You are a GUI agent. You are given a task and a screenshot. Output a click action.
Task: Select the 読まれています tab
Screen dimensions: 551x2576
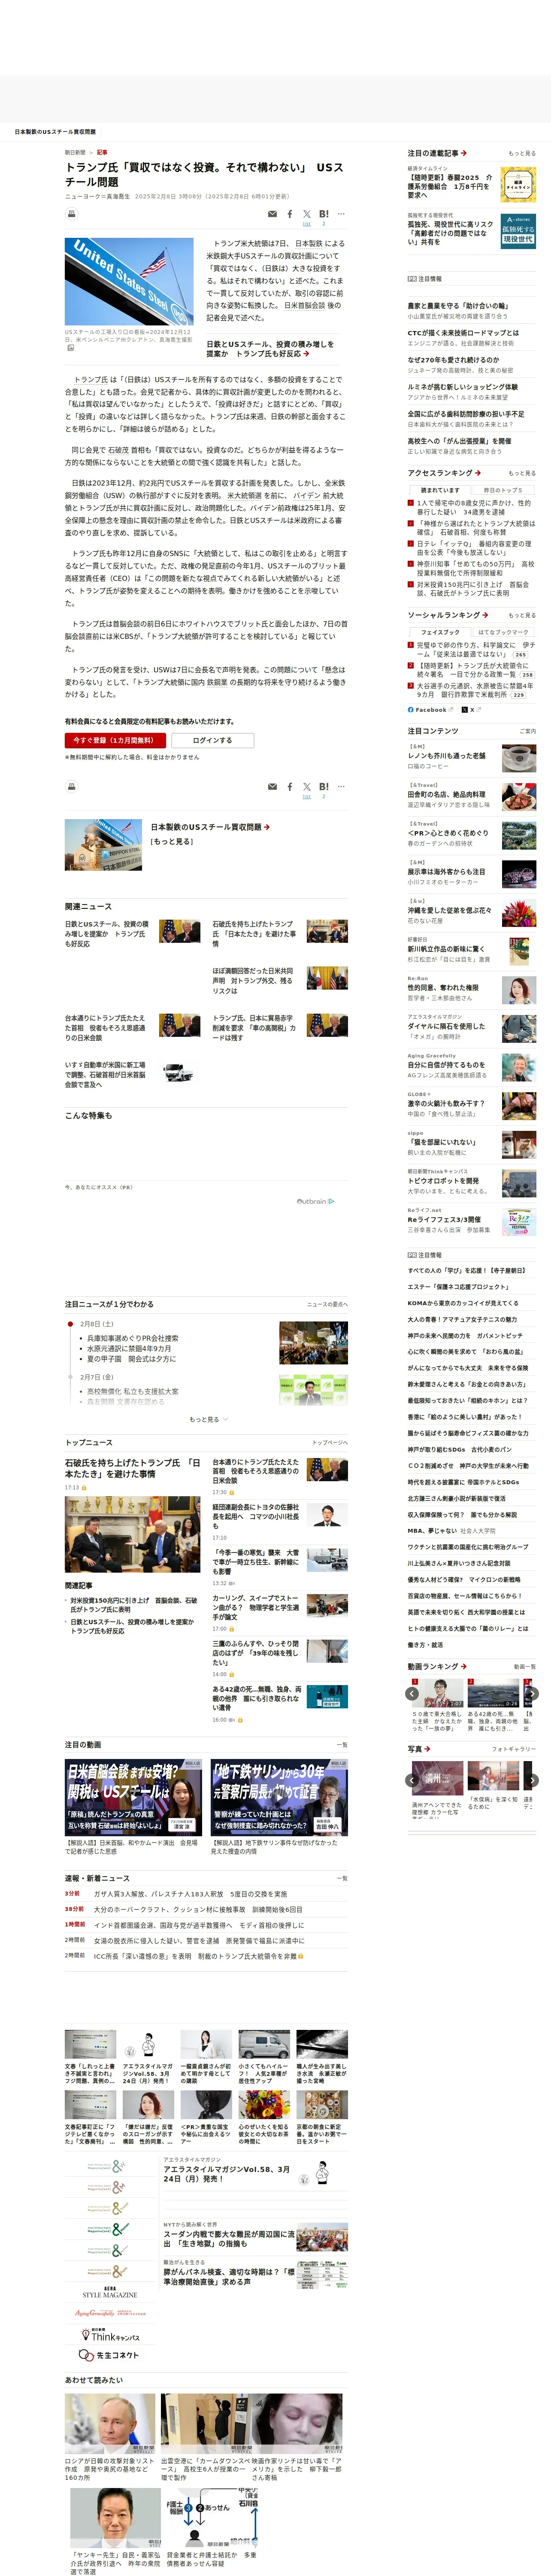(440, 490)
